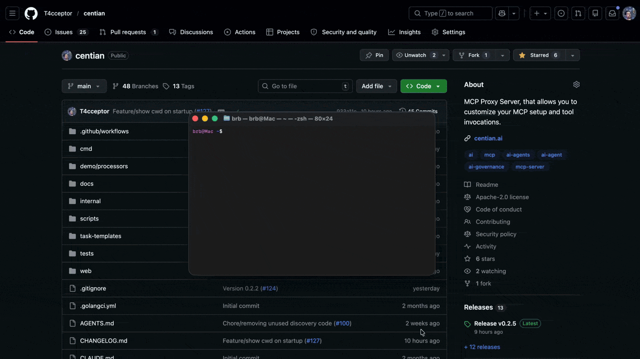The image size is (640, 359).
Task: Go to GitHub homepage via Octocat logo
Action: pyautogui.click(x=31, y=13)
